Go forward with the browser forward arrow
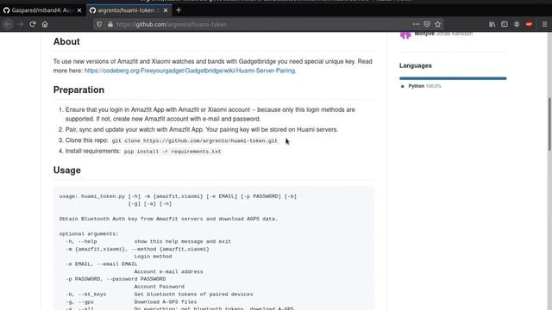 (x=21, y=24)
